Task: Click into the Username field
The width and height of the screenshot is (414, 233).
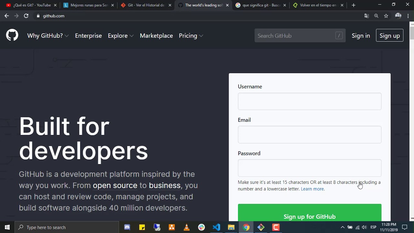Action: [x=310, y=101]
